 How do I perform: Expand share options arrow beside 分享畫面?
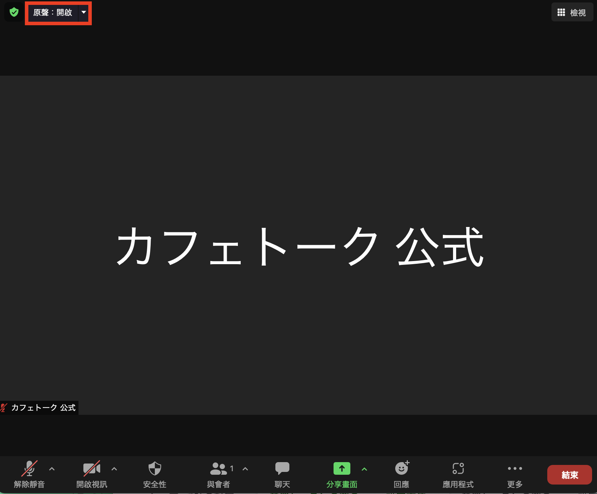click(364, 469)
